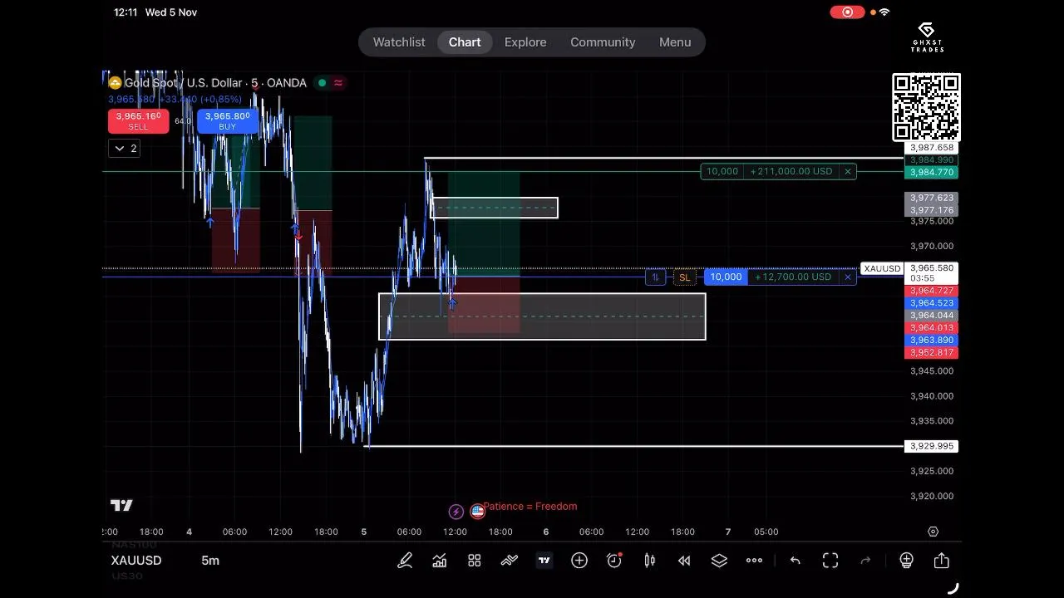
Task: Open the stacked layers object tree icon
Action: pyautogui.click(x=719, y=561)
